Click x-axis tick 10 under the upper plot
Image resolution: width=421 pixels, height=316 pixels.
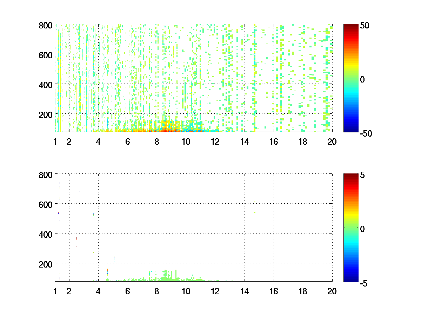[186, 142]
